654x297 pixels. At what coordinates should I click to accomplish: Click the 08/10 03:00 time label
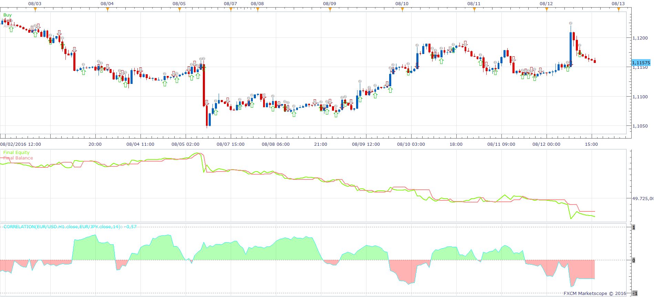point(411,144)
